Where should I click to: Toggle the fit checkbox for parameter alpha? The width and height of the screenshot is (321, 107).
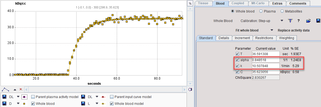click(x=237, y=60)
